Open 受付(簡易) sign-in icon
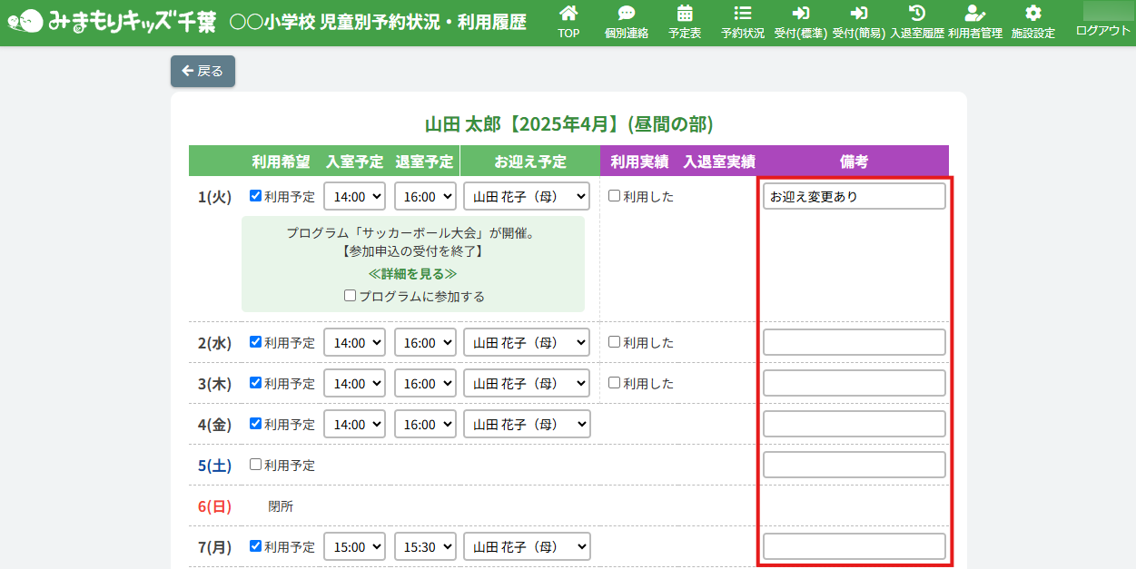This screenshot has height=569, width=1136. 858,14
